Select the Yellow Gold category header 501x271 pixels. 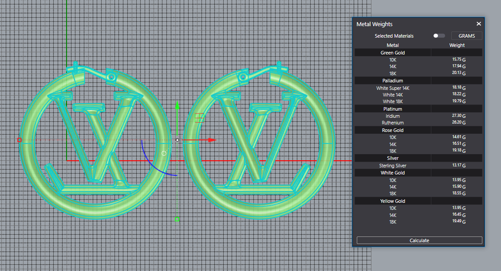tap(393, 201)
